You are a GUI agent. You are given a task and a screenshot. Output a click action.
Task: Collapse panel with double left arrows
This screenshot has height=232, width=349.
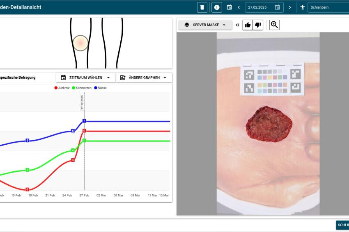(x=237, y=25)
